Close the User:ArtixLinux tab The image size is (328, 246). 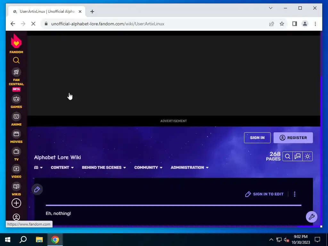click(x=80, y=12)
